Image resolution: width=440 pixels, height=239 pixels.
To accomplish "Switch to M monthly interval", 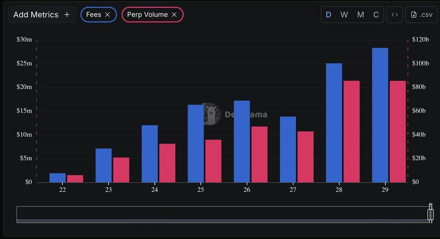I will tap(360, 14).
